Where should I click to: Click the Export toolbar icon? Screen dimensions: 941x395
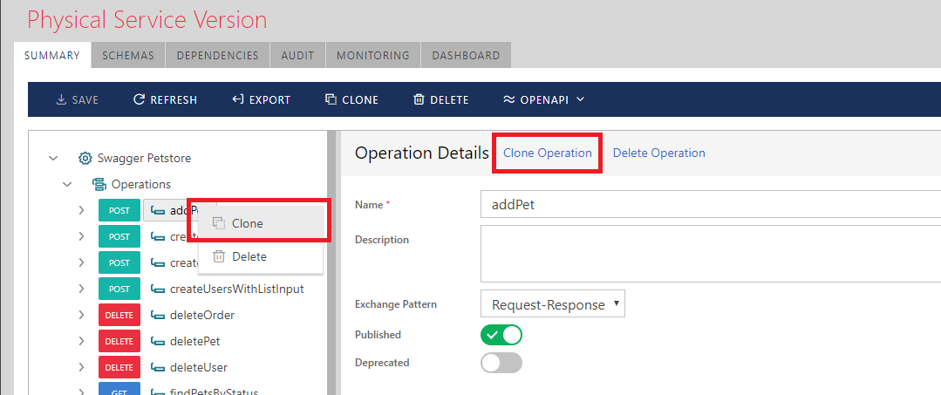point(237,100)
